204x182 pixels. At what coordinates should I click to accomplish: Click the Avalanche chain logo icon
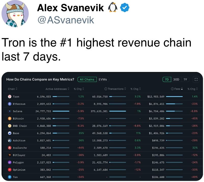(10, 148)
